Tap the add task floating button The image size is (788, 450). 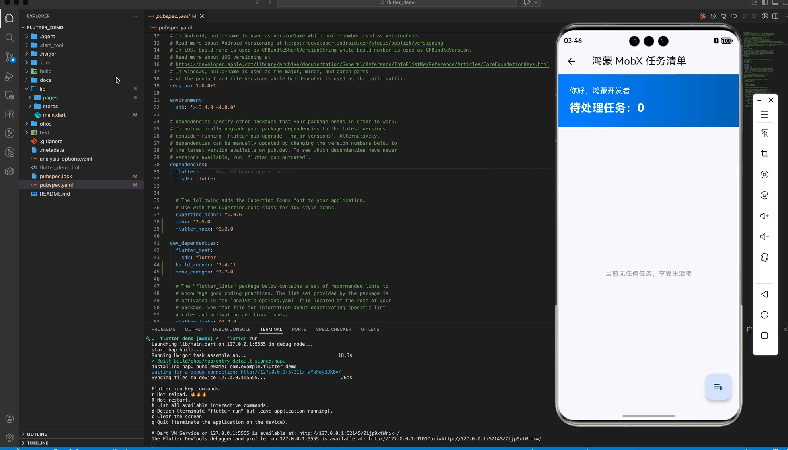pyautogui.click(x=718, y=387)
